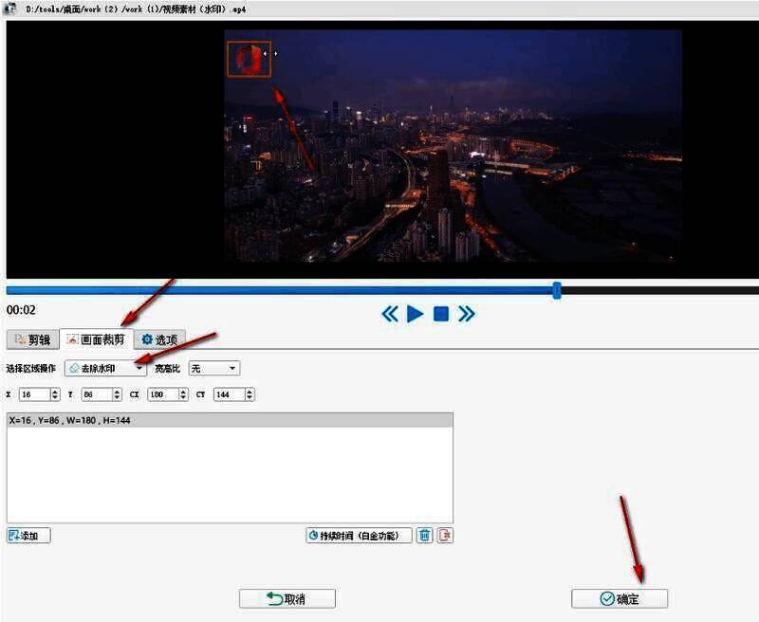Click the fast-forward double-arrow button
This screenshot has width=759, height=622.
467,314
